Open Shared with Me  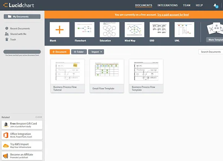18,34
